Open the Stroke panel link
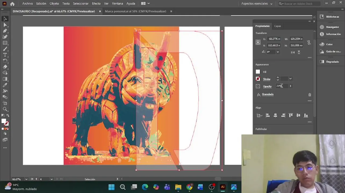This screenshot has width=345, height=193. point(267,79)
